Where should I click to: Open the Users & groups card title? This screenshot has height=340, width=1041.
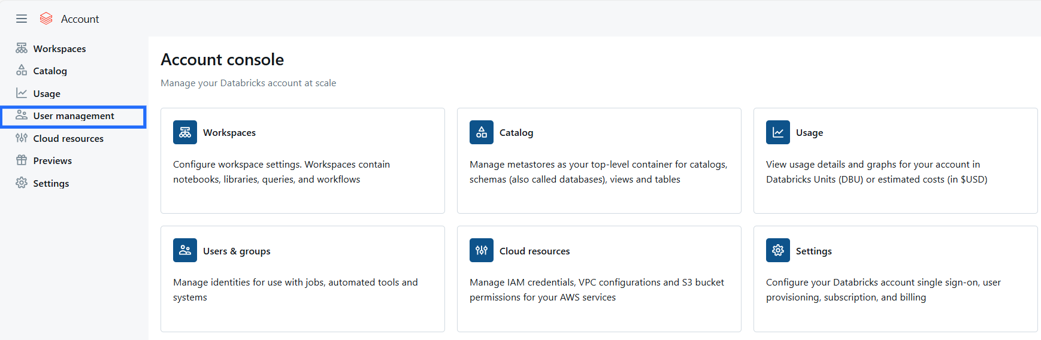click(x=237, y=251)
